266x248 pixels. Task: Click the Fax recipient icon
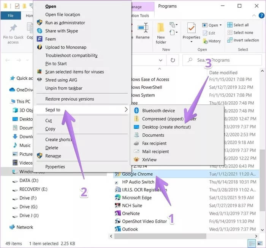point(136,143)
